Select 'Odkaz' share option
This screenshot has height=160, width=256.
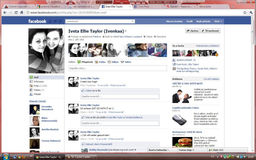[113, 62]
